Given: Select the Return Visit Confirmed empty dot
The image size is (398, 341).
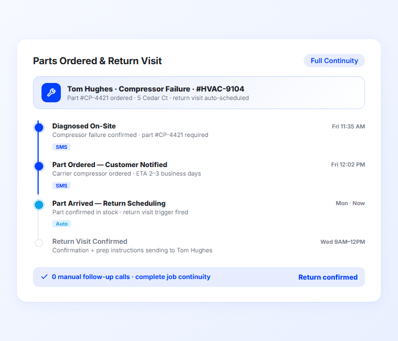Looking at the screenshot, I should click(39, 243).
